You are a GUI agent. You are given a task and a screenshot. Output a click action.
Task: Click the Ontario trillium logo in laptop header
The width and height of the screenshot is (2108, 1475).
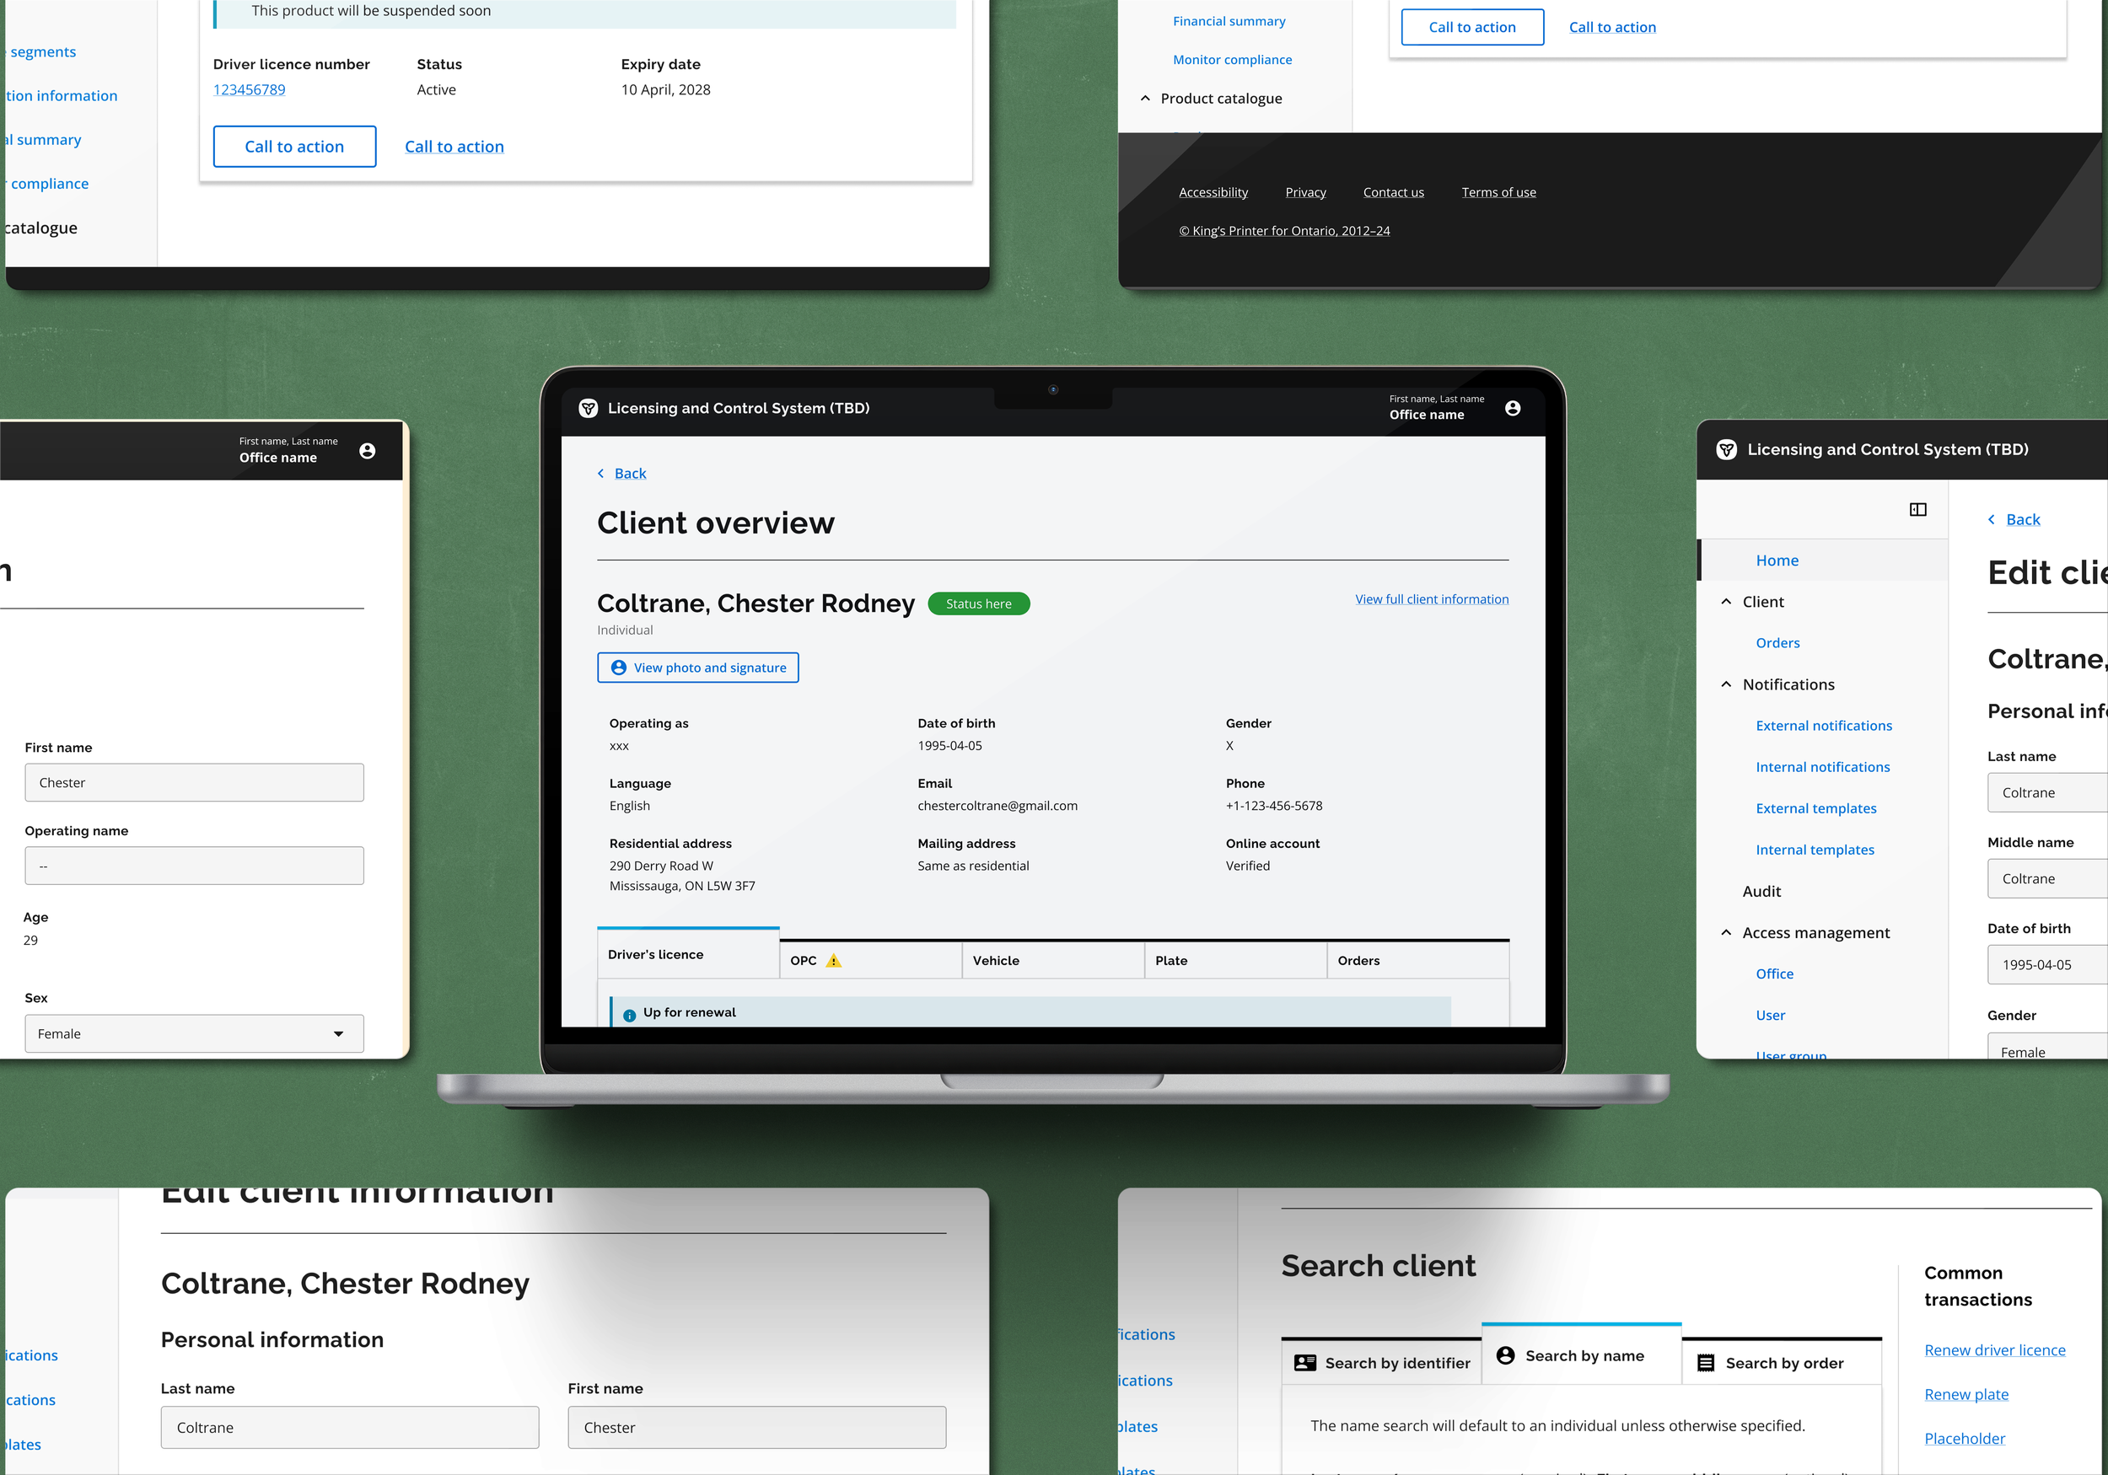[588, 408]
